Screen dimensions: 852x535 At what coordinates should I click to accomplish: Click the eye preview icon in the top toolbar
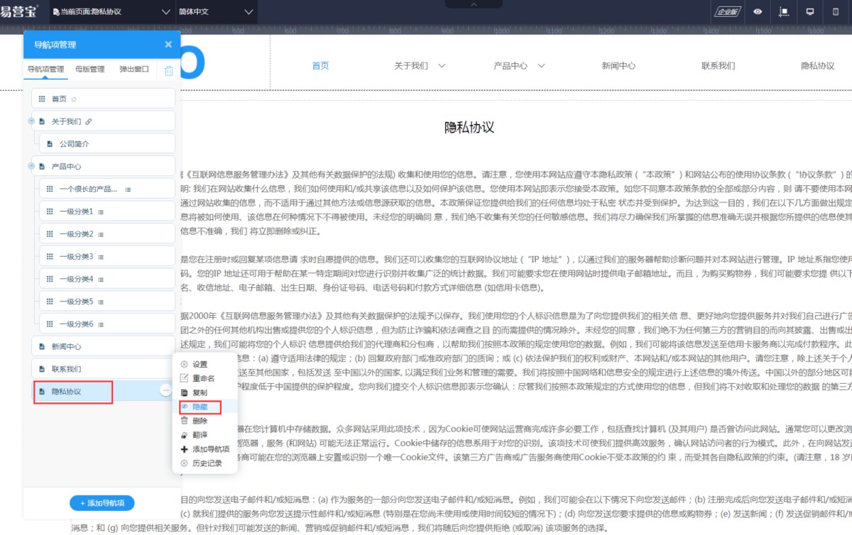coord(758,12)
